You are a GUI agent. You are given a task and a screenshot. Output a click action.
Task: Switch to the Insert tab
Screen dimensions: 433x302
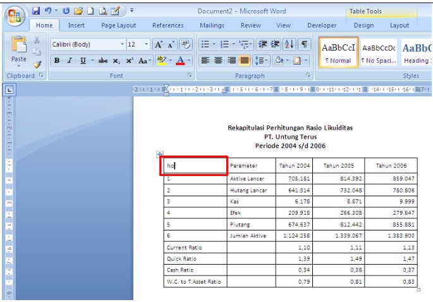click(76, 25)
